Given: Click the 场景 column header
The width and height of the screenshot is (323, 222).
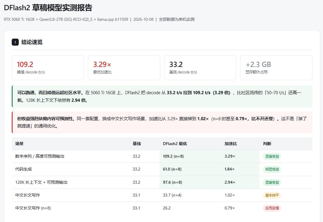Looking at the screenshot, I should [19, 144].
